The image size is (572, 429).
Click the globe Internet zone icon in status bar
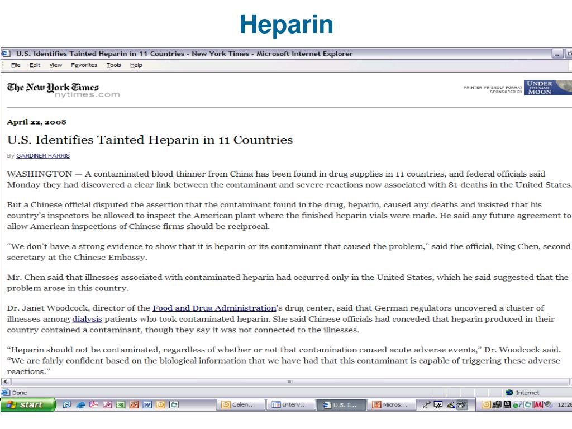tap(509, 393)
